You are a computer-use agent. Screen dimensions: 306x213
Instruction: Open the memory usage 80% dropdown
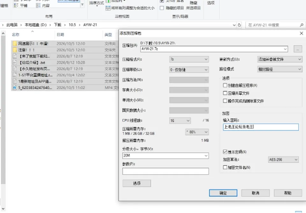pos(197,132)
